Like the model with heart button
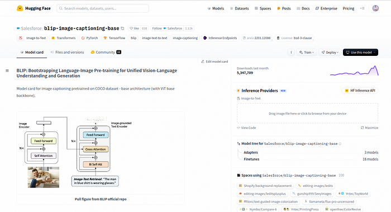The width and height of the screenshot is (391, 212). click(x=135, y=29)
